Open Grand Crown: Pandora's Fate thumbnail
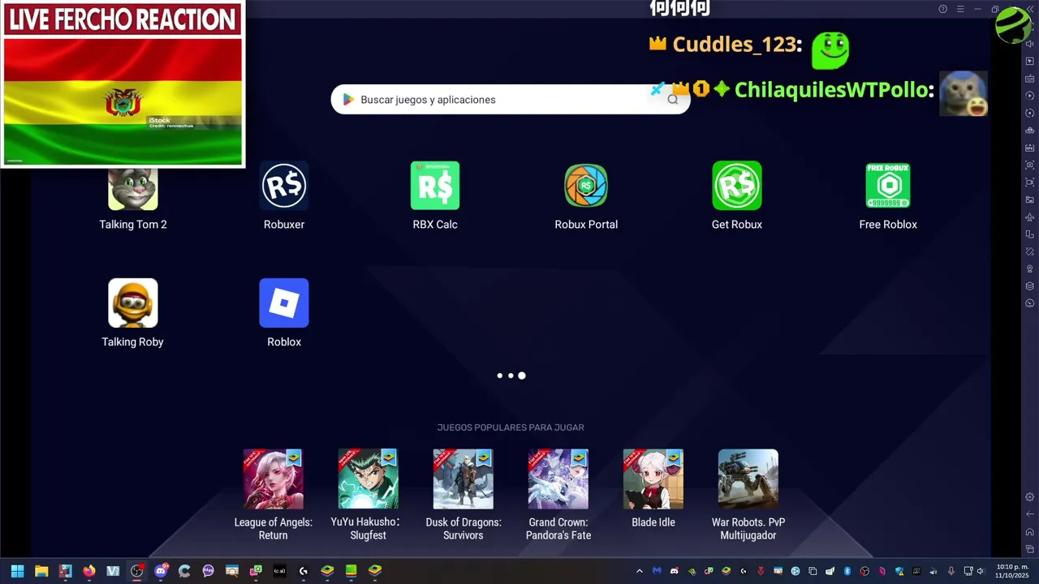Screen dimensions: 1039x584 tap(558, 479)
